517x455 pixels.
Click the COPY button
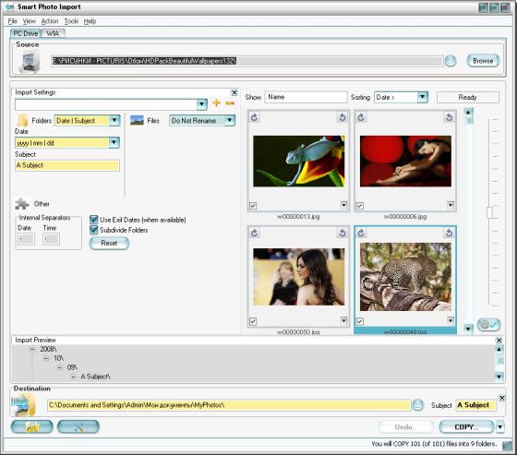(x=466, y=427)
